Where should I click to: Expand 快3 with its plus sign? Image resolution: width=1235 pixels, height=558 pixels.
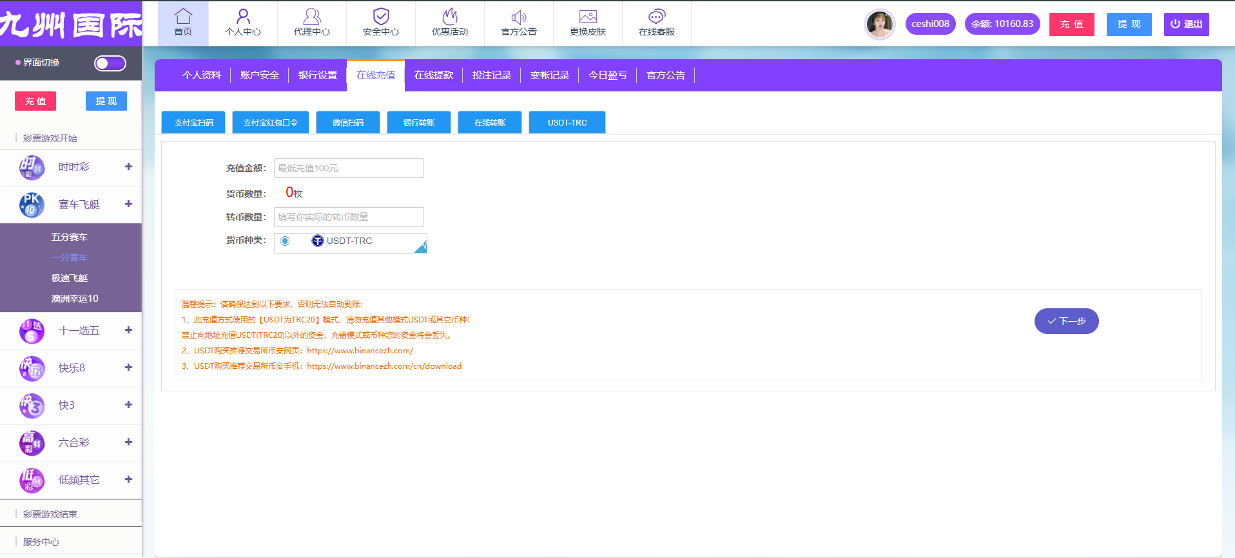pyautogui.click(x=128, y=405)
